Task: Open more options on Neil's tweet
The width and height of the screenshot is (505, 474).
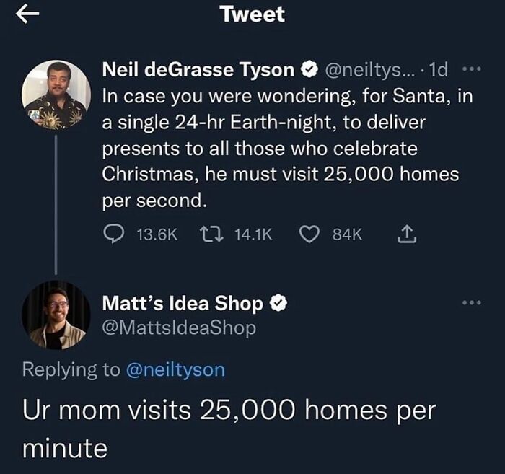Action: pyautogui.click(x=472, y=70)
